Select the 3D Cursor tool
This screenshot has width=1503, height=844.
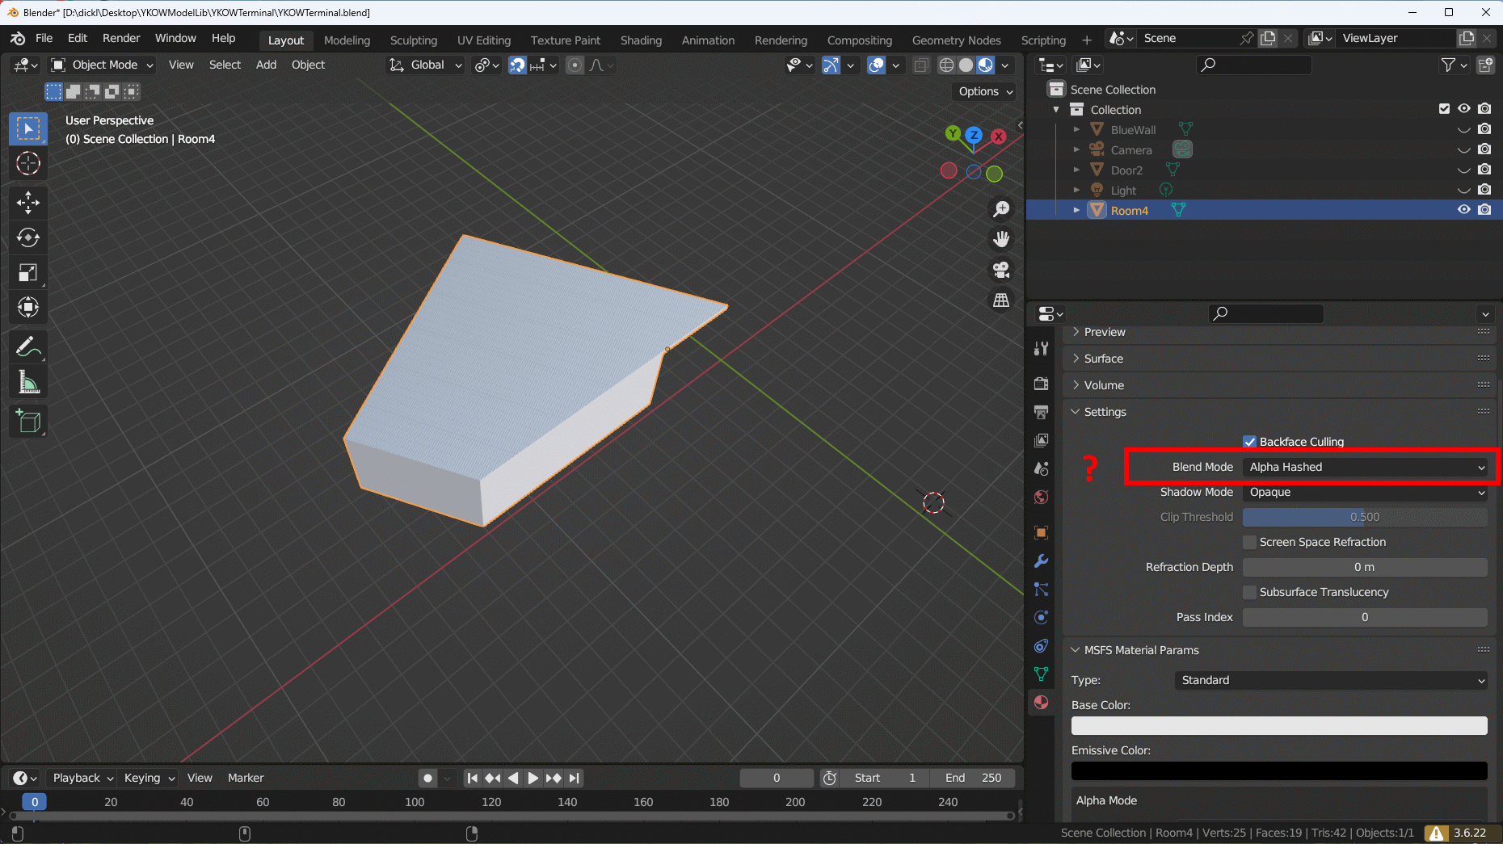(28, 164)
